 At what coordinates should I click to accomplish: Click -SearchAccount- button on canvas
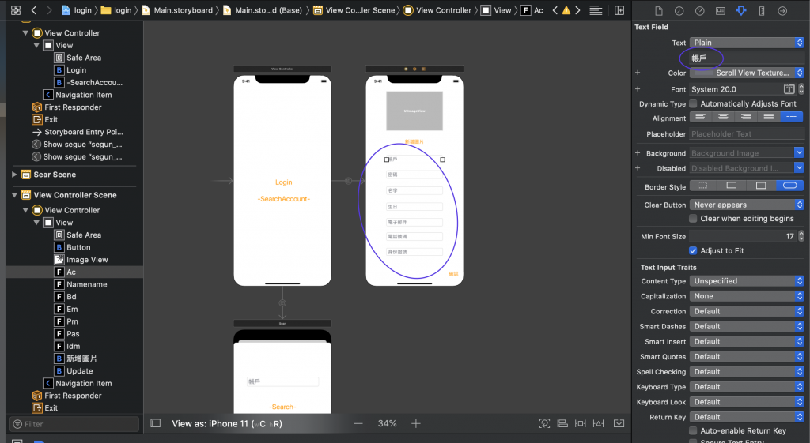point(284,198)
